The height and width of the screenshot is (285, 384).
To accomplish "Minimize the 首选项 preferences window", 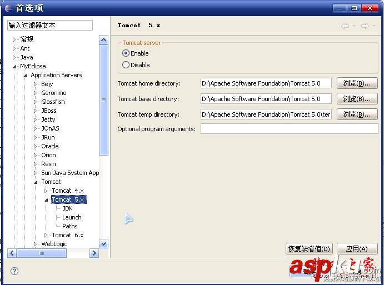I will pyautogui.click(x=340, y=8).
